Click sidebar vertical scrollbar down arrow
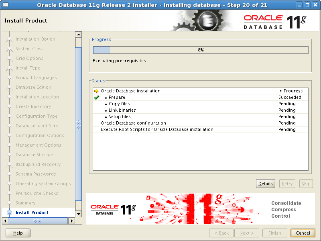321x241 pixels. [79, 214]
